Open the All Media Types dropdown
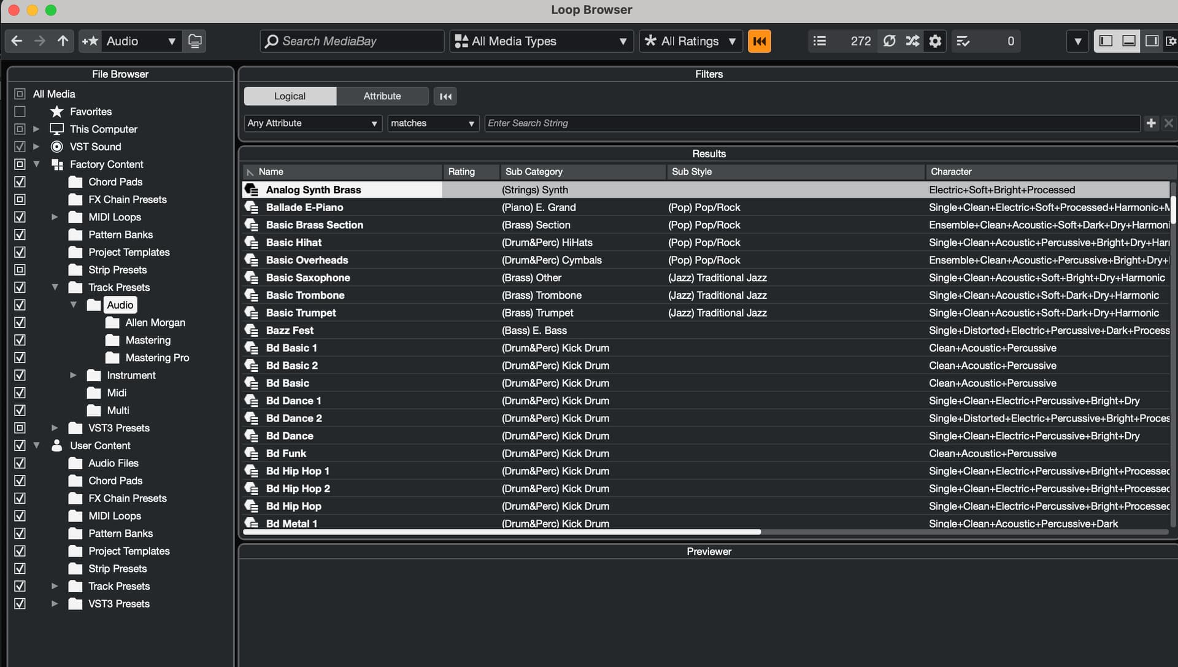Screen dimensions: 1178x667 pyautogui.click(x=541, y=41)
